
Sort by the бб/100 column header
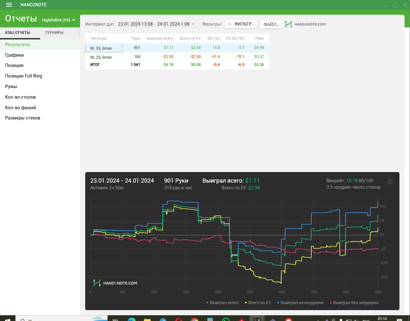[x=214, y=38]
